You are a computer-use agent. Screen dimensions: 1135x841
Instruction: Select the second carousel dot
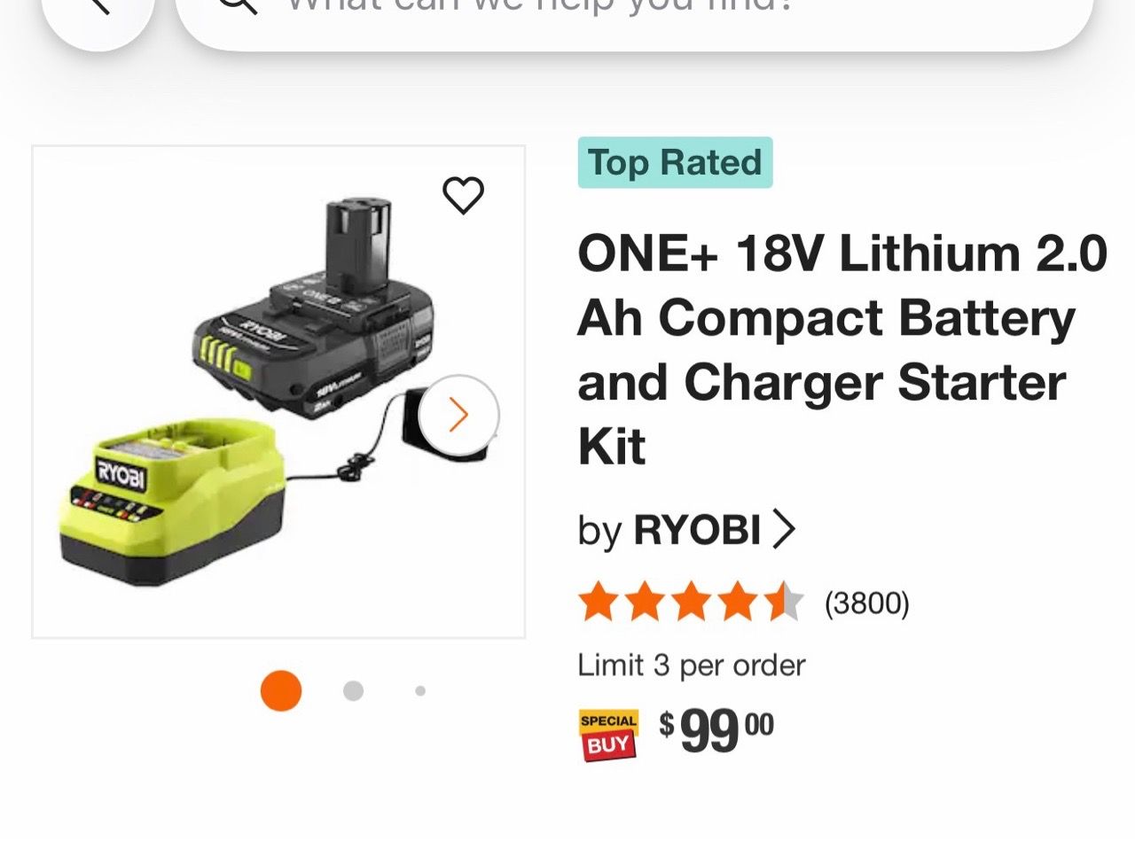(x=353, y=690)
